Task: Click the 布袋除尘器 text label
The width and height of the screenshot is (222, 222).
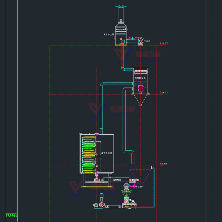Action: coord(140,78)
